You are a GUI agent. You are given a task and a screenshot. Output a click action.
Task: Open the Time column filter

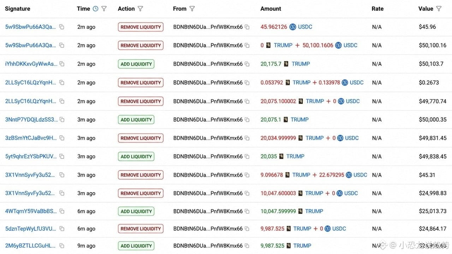pyautogui.click(x=104, y=8)
